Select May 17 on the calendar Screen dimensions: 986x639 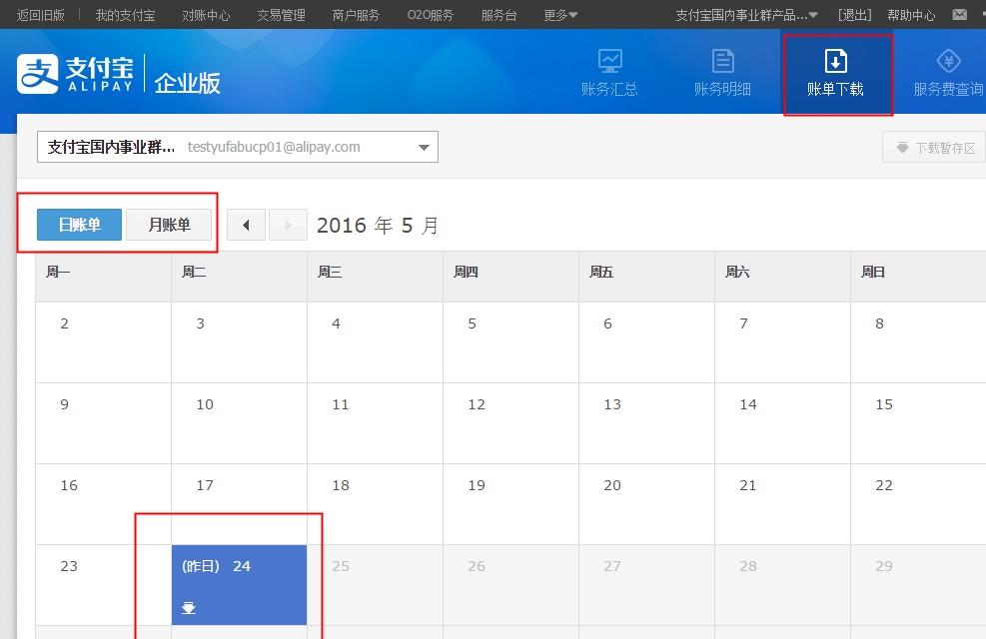(239, 504)
